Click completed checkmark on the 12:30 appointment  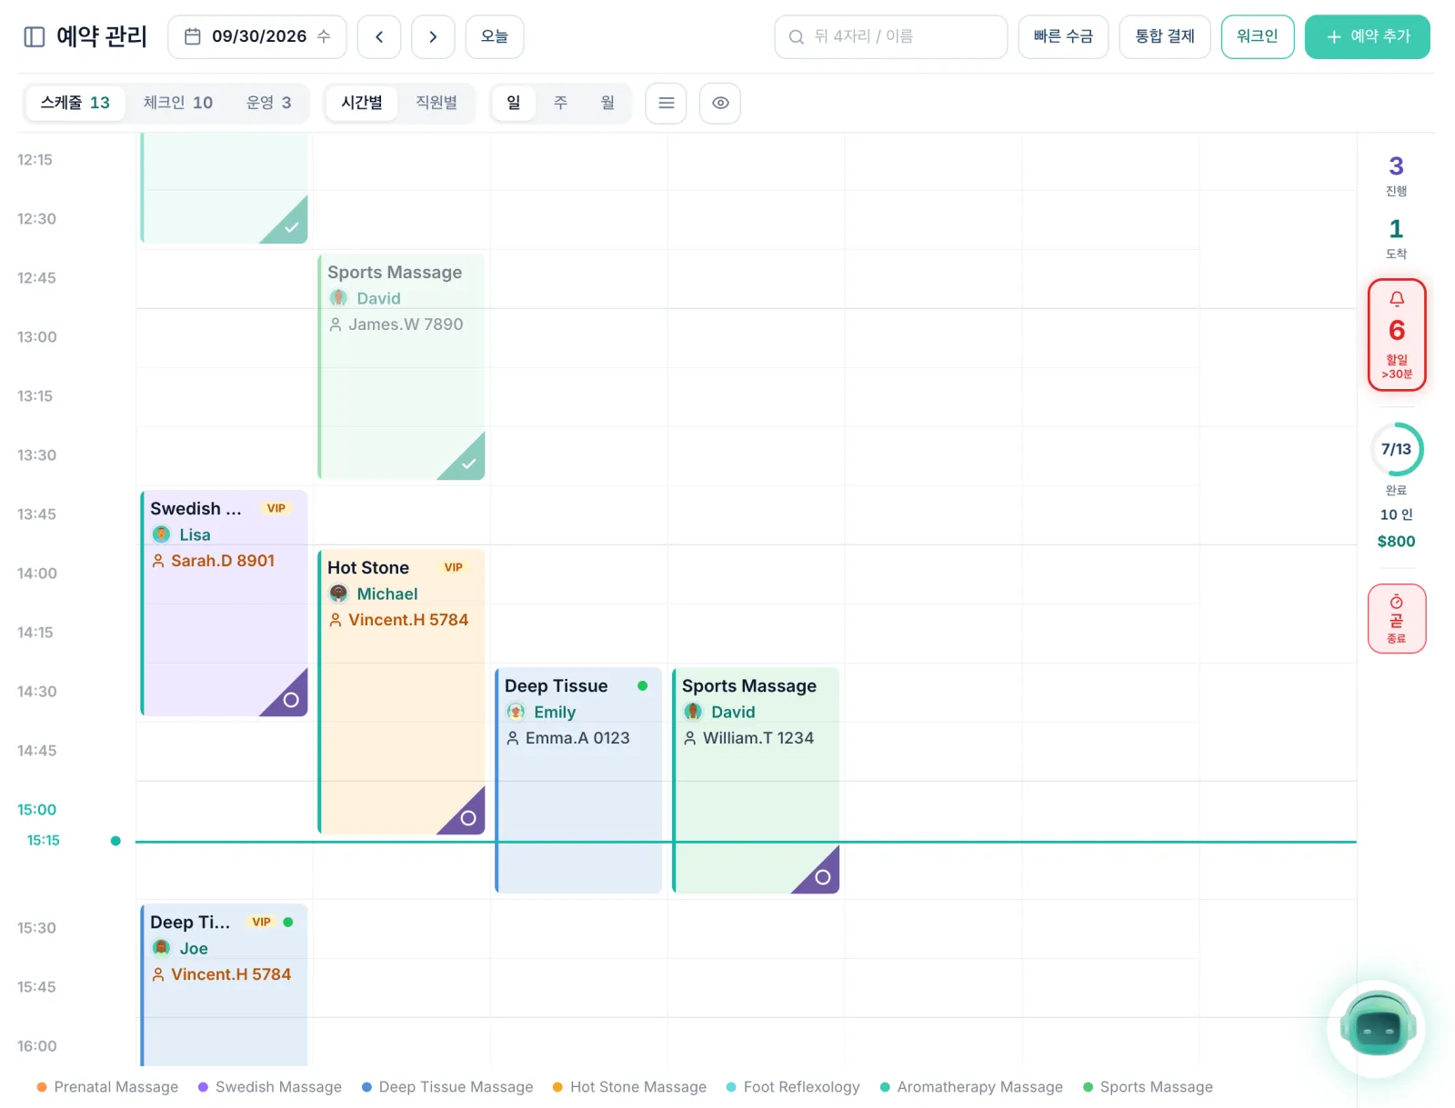point(291,227)
